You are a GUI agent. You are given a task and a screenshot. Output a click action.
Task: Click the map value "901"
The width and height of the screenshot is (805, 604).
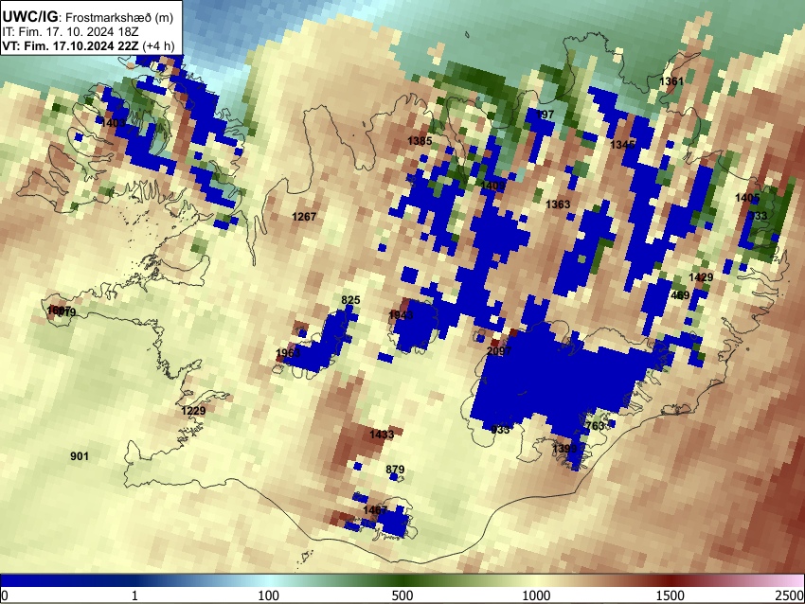pos(80,455)
